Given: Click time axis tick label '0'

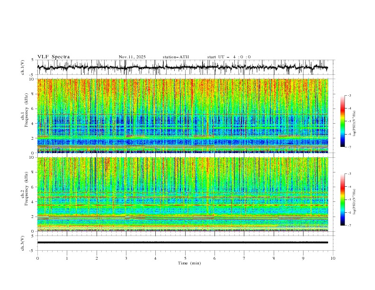Looking at the screenshot, I should coord(37,258).
